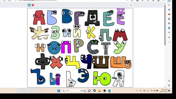
Task: Open the Image Creator icon in Edge sidebar
Action: tap(169, 37)
